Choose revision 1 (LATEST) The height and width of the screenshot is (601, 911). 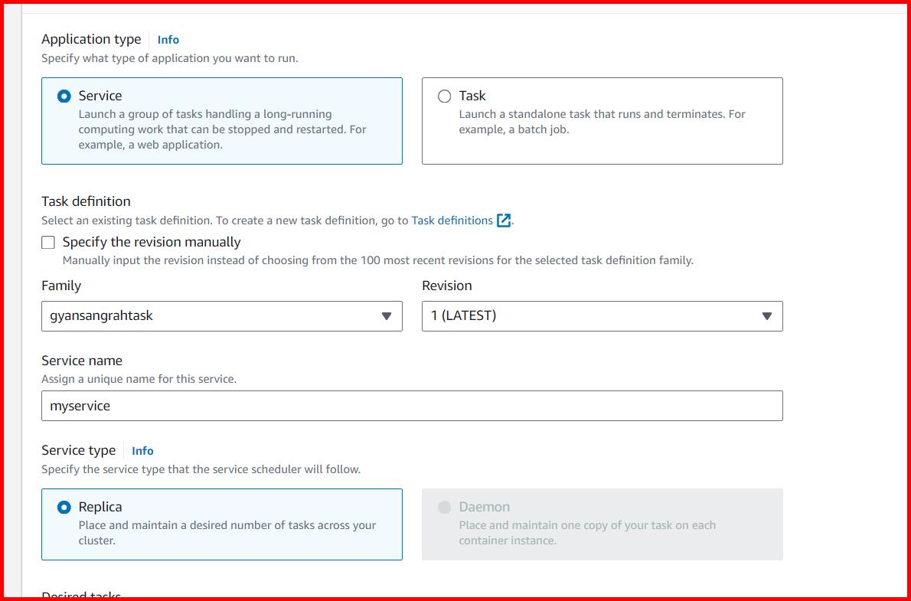602,316
